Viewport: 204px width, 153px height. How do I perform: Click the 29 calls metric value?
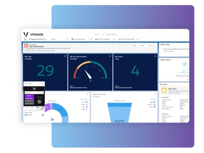pos(45,71)
